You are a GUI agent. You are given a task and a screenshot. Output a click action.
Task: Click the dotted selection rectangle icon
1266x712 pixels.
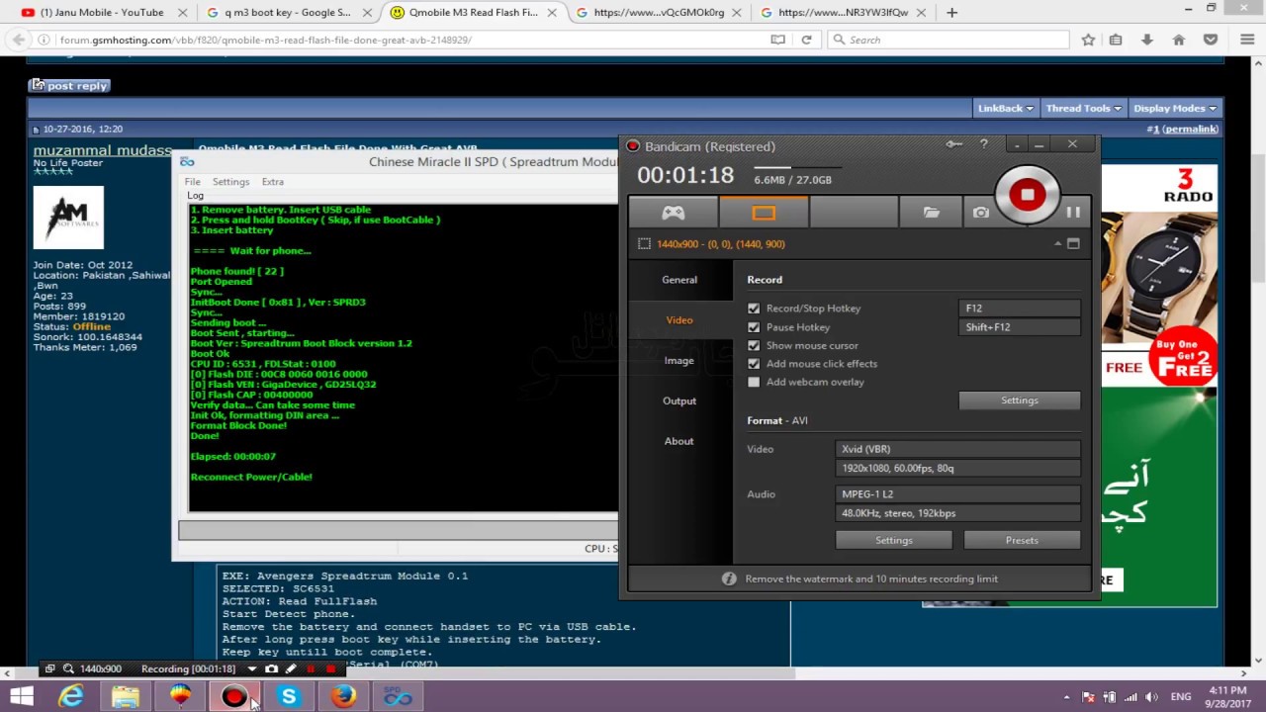(644, 244)
